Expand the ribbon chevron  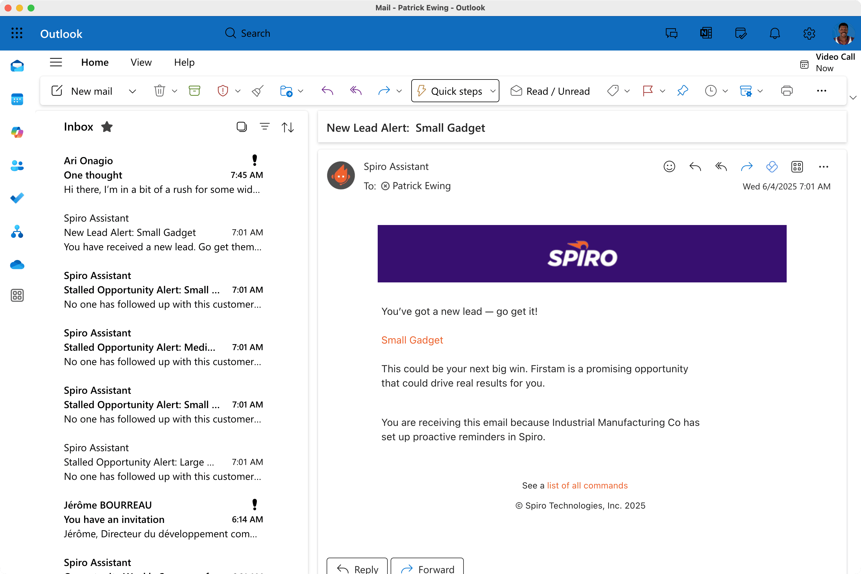coord(853,97)
